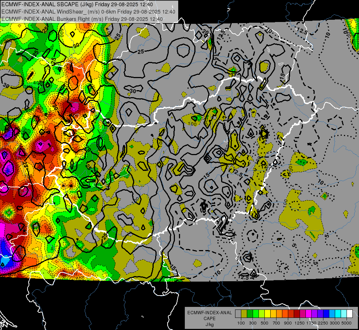Click the 300 tick label in legend
Viewport: 359px width, 330px height.
253,323
